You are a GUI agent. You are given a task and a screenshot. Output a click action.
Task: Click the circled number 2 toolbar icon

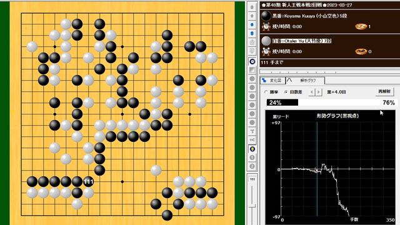tap(252, 166)
